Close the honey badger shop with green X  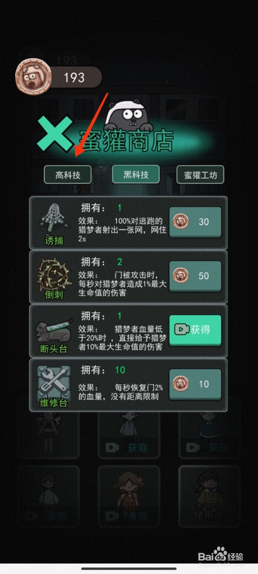54,134
